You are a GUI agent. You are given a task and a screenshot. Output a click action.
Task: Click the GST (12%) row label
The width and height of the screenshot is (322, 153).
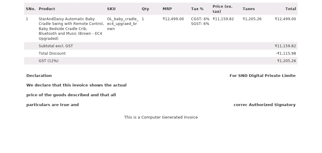[x=49, y=61]
